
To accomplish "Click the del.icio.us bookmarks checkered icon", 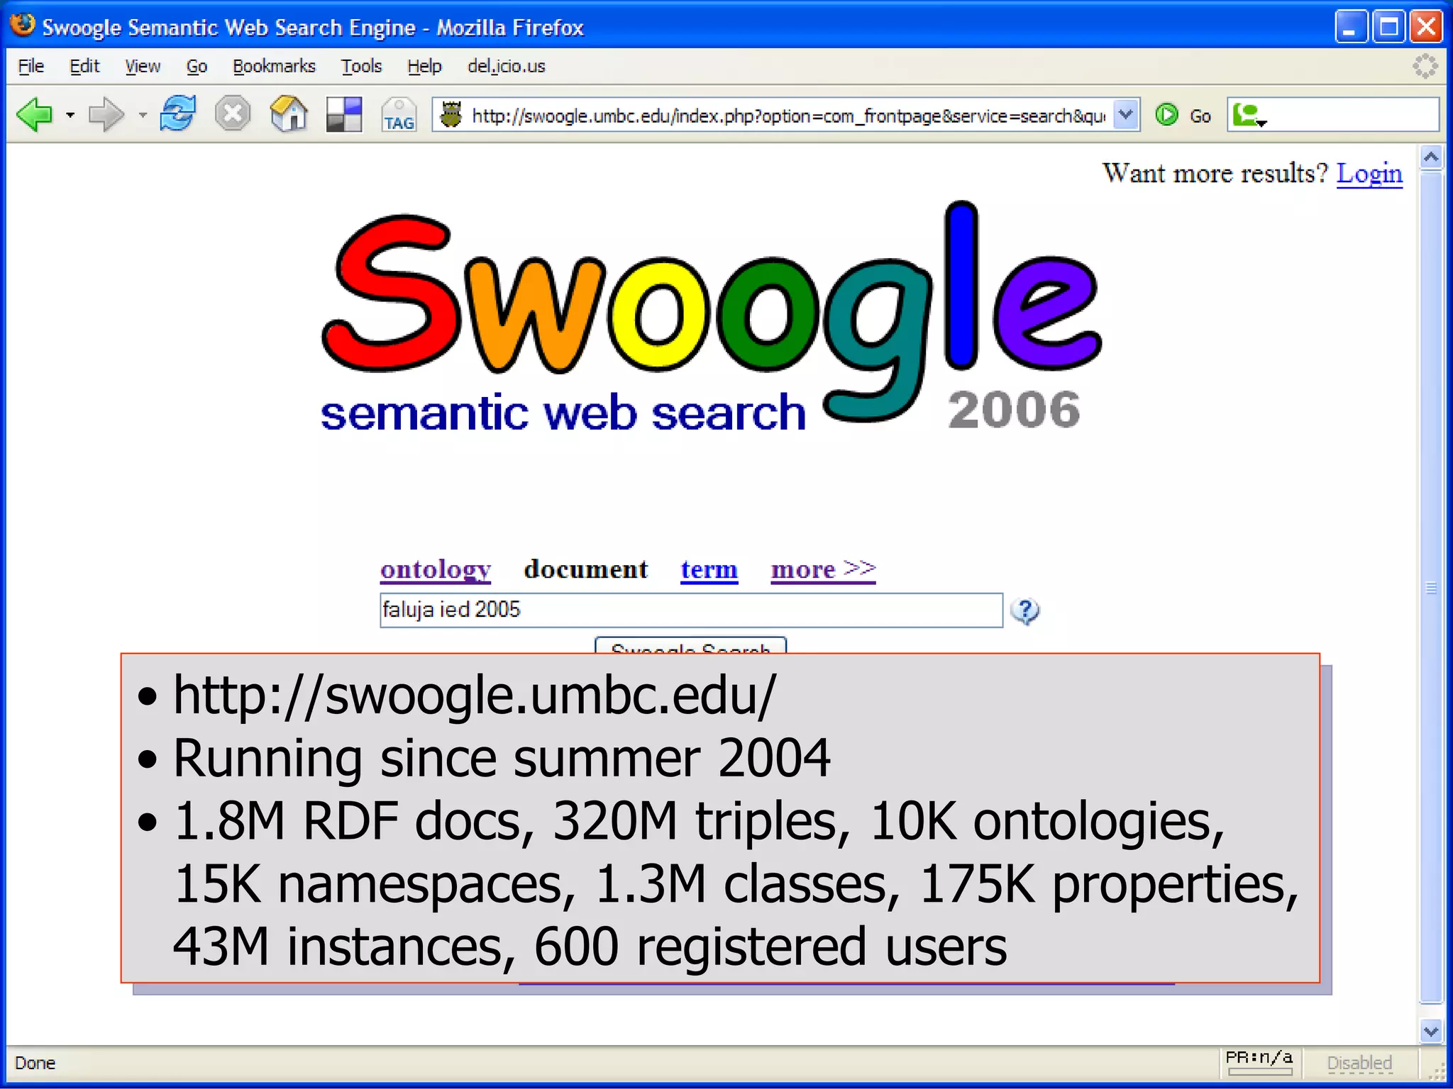I will point(344,114).
